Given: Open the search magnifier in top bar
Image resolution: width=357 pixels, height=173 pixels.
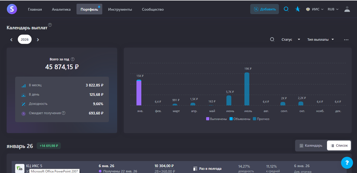Looking at the screenshot, I should pyautogui.click(x=286, y=9).
